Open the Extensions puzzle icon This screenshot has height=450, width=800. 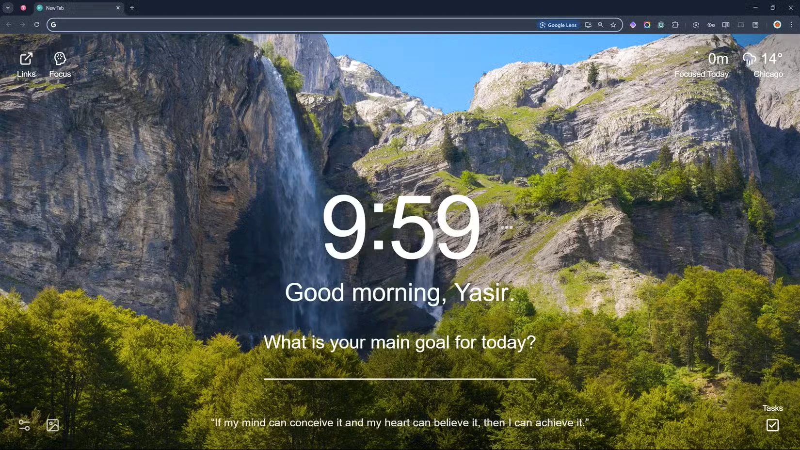click(675, 25)
